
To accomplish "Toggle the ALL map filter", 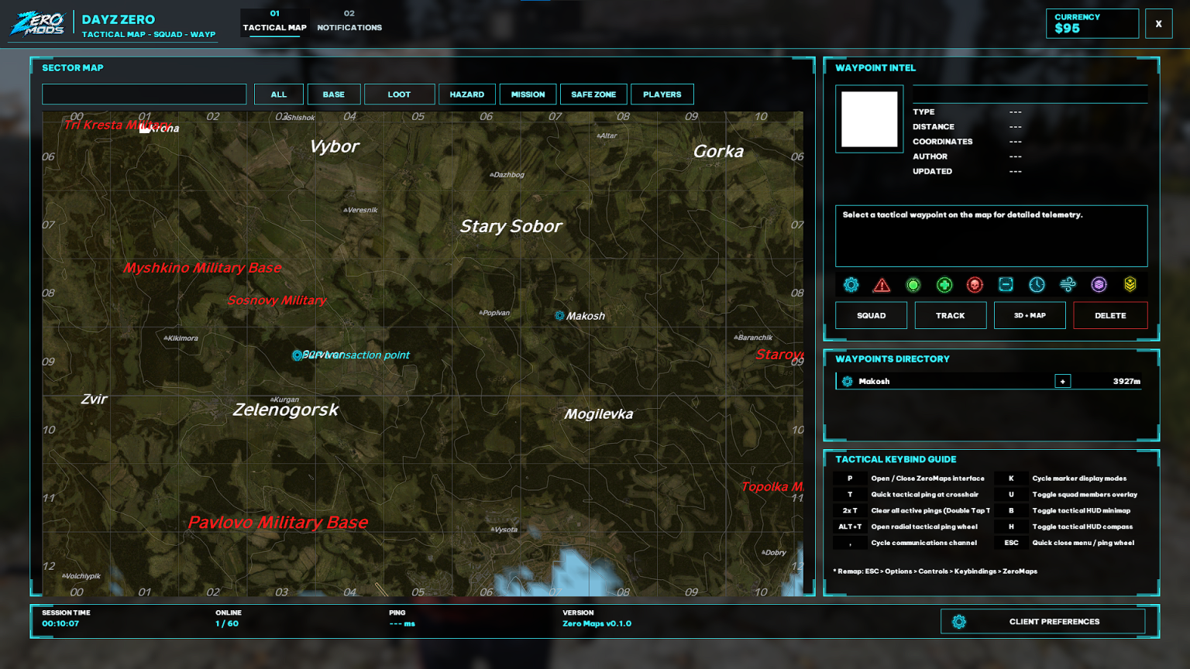I will pos(279,94).
